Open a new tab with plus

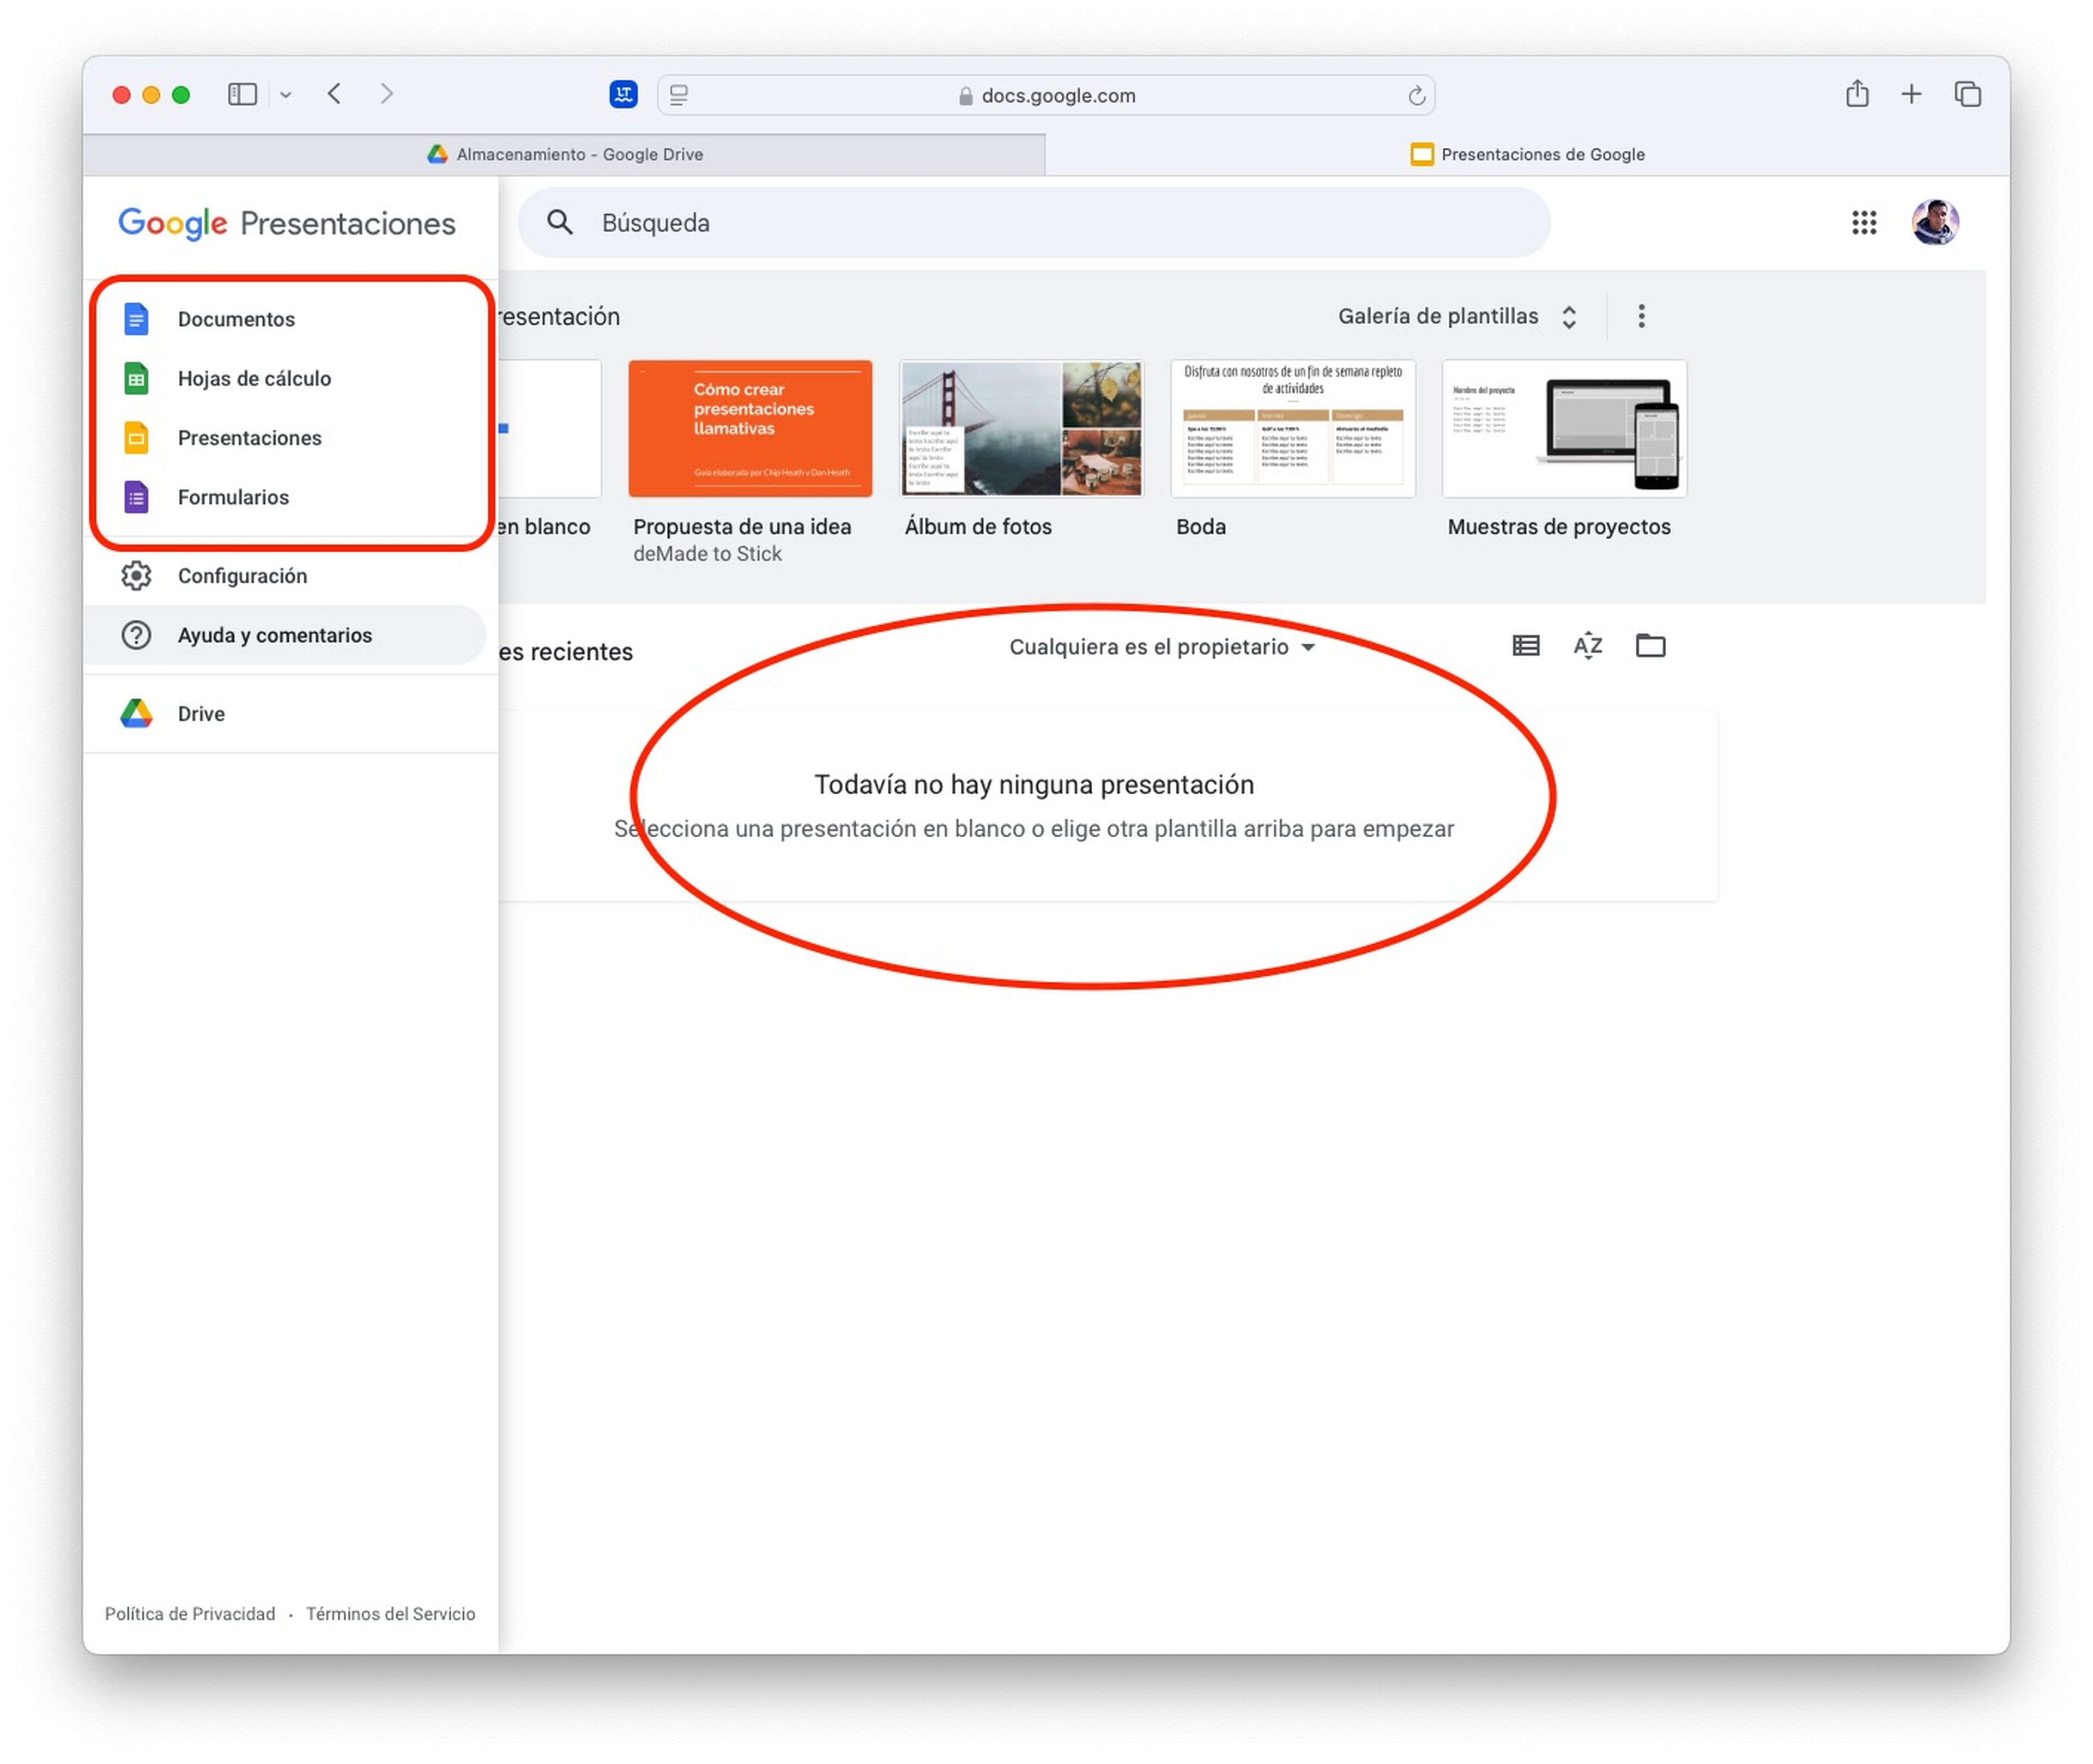point(1911,94)
